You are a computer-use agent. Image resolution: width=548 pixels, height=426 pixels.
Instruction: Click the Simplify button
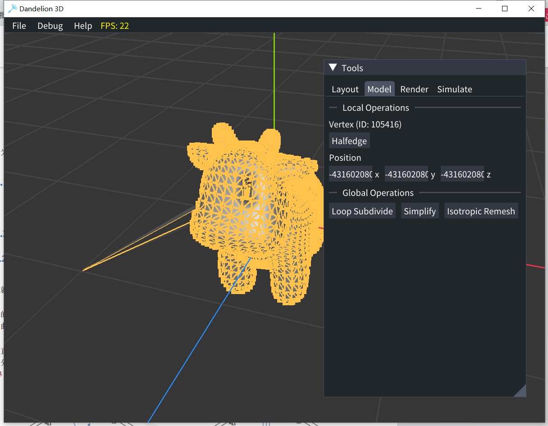point(420,211)
